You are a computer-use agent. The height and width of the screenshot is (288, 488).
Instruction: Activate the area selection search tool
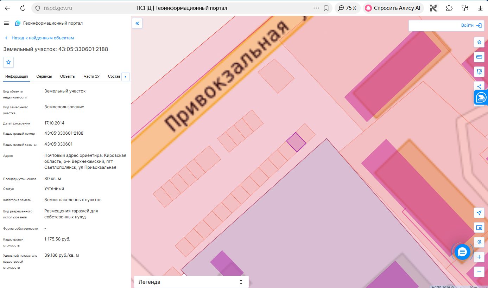coord(479,72)
